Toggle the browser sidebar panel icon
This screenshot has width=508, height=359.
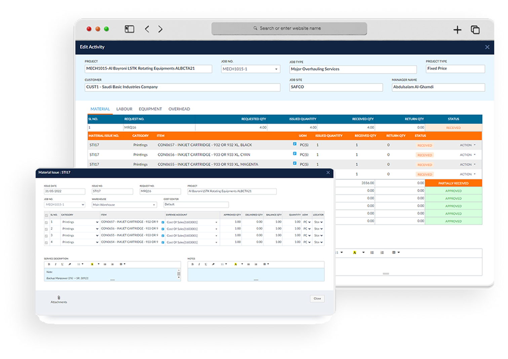(129, 29)
